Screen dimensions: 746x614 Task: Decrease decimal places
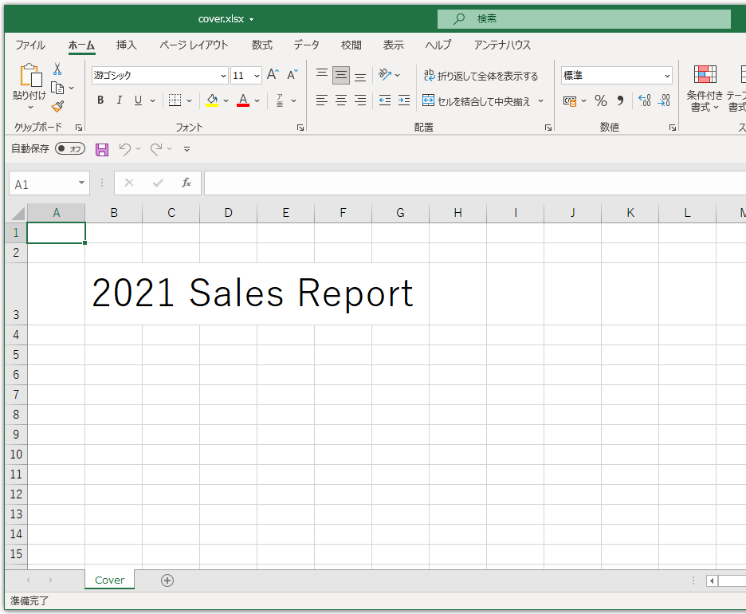coord(664,100)
